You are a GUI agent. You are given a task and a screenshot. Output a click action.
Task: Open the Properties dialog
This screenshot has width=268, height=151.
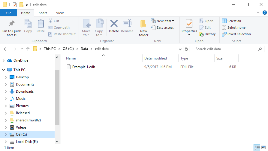point(189,26)
